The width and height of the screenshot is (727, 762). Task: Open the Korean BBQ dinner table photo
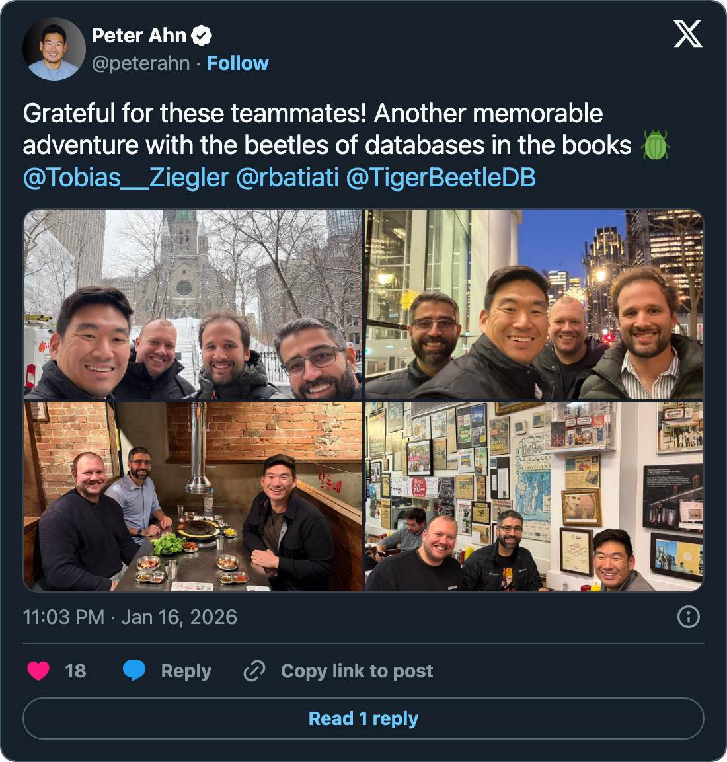click(193, 497)
